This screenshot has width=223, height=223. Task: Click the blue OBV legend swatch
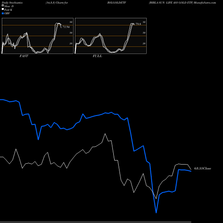point(3,13)
